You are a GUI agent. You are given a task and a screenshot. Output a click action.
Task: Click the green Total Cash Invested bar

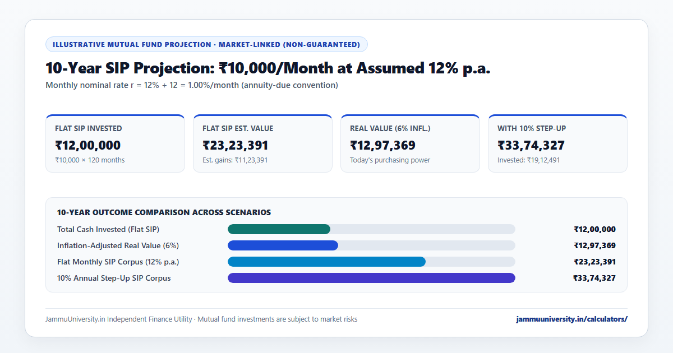279,229
